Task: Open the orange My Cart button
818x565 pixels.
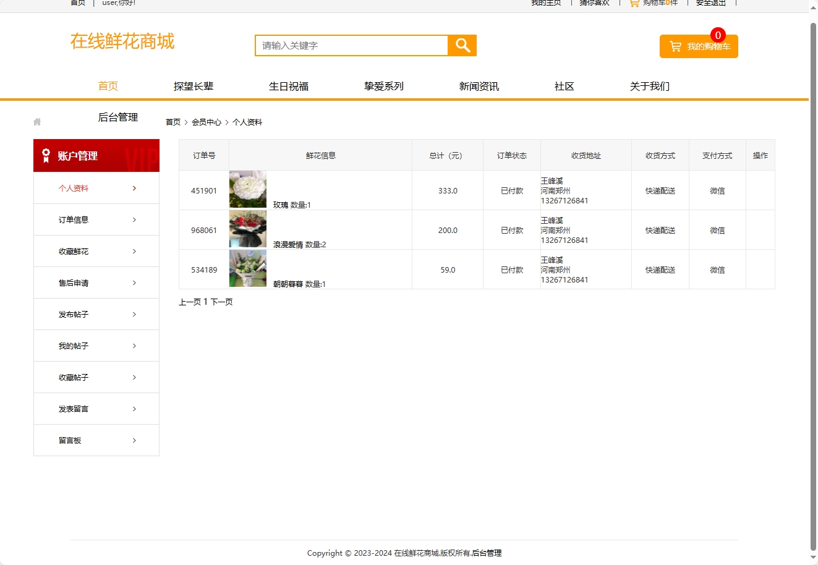Action: (698, 47)
